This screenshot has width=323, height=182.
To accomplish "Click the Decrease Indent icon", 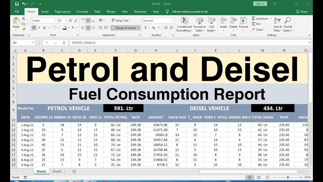I will (101, 28).
